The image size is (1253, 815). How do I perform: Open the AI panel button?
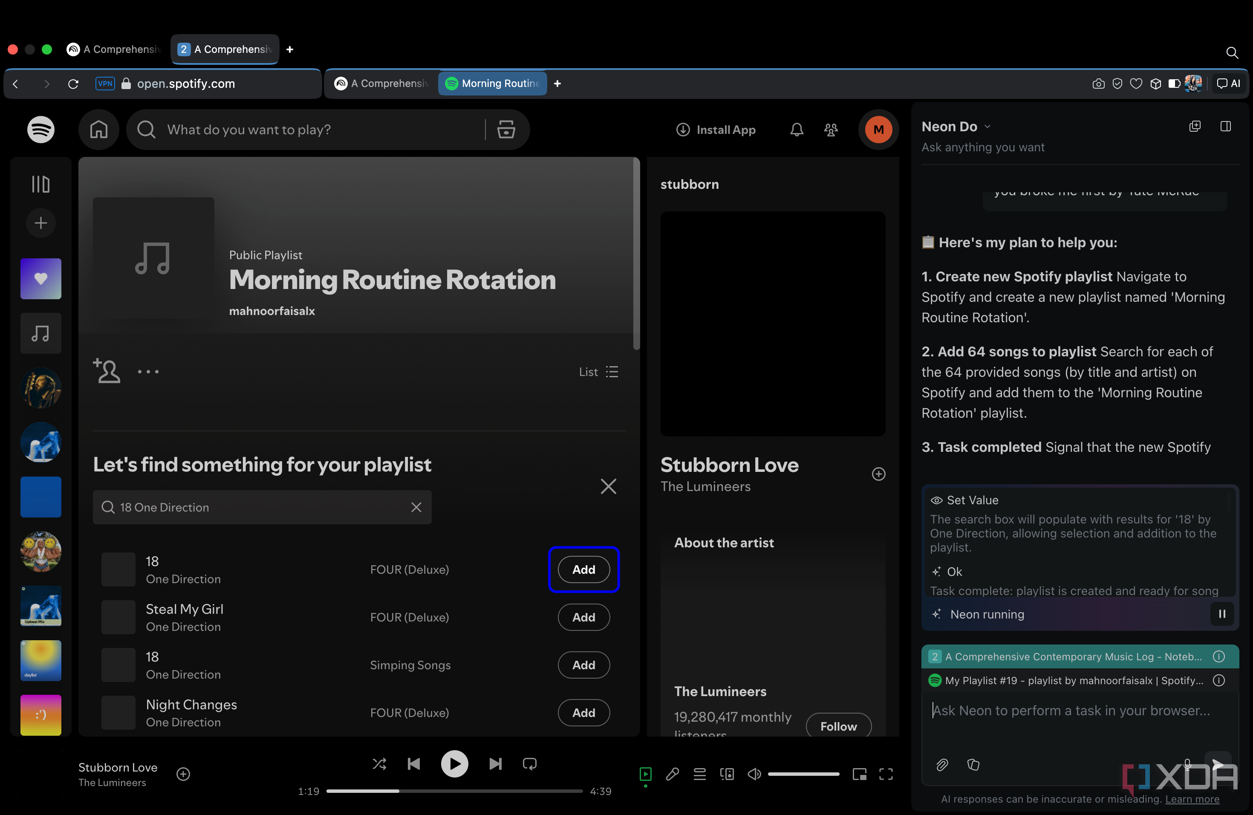pyautogui.click(x=1229, y=83)
